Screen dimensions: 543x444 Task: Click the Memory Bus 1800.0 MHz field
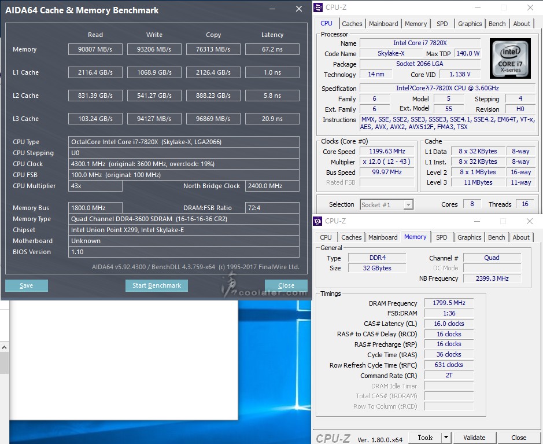pyautogui.click(x=95, y=208)
